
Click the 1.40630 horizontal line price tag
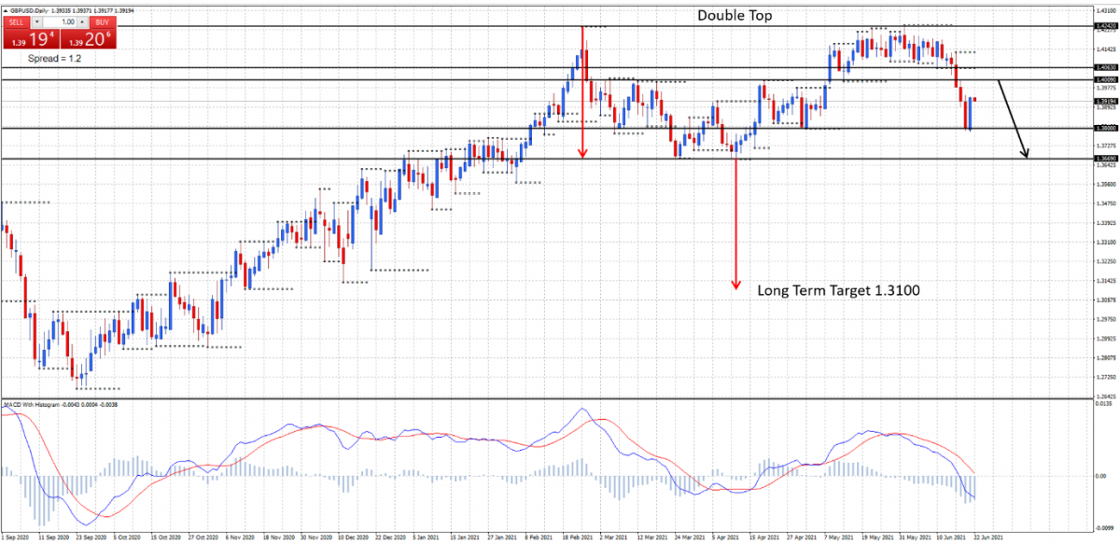(x=1106, y=68)
